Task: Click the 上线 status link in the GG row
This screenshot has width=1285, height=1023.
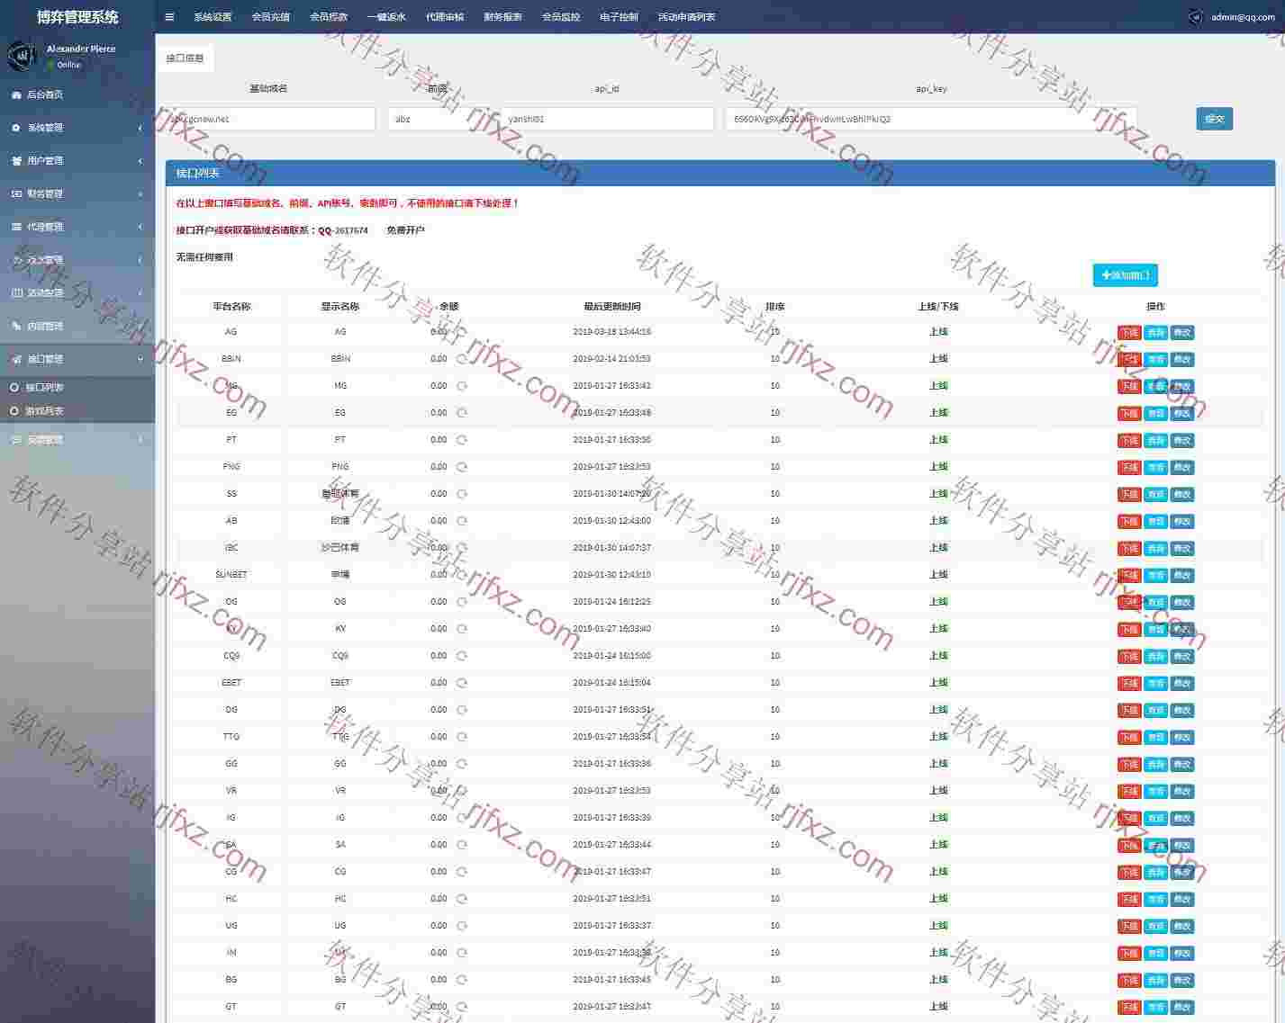Action: 938,764
